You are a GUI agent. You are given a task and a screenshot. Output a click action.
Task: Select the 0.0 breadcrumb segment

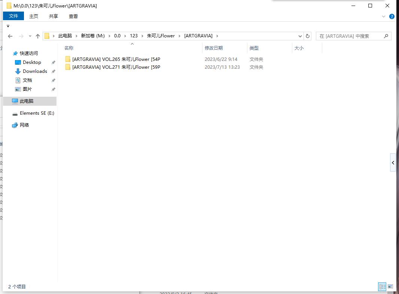117,36
